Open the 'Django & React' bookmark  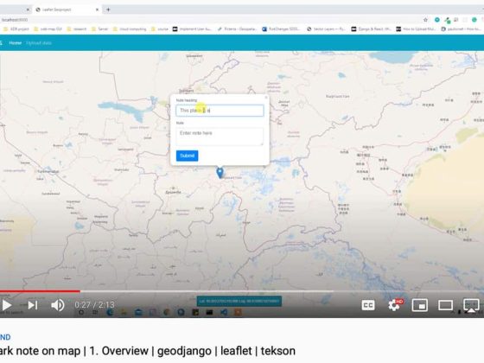pos(372,29)
